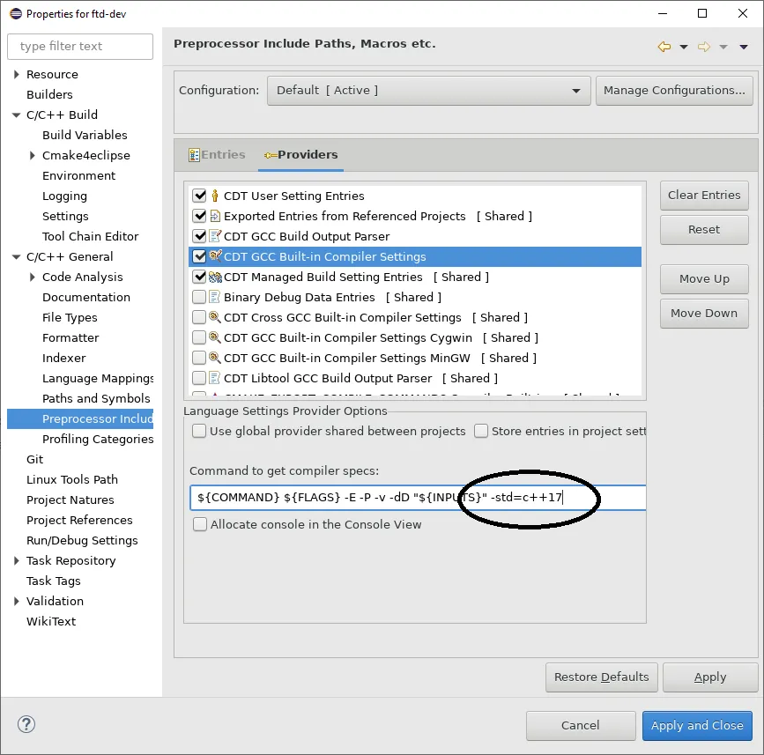
Task: Select Tool Chain Editor in tree
Action: coord(90,236)
